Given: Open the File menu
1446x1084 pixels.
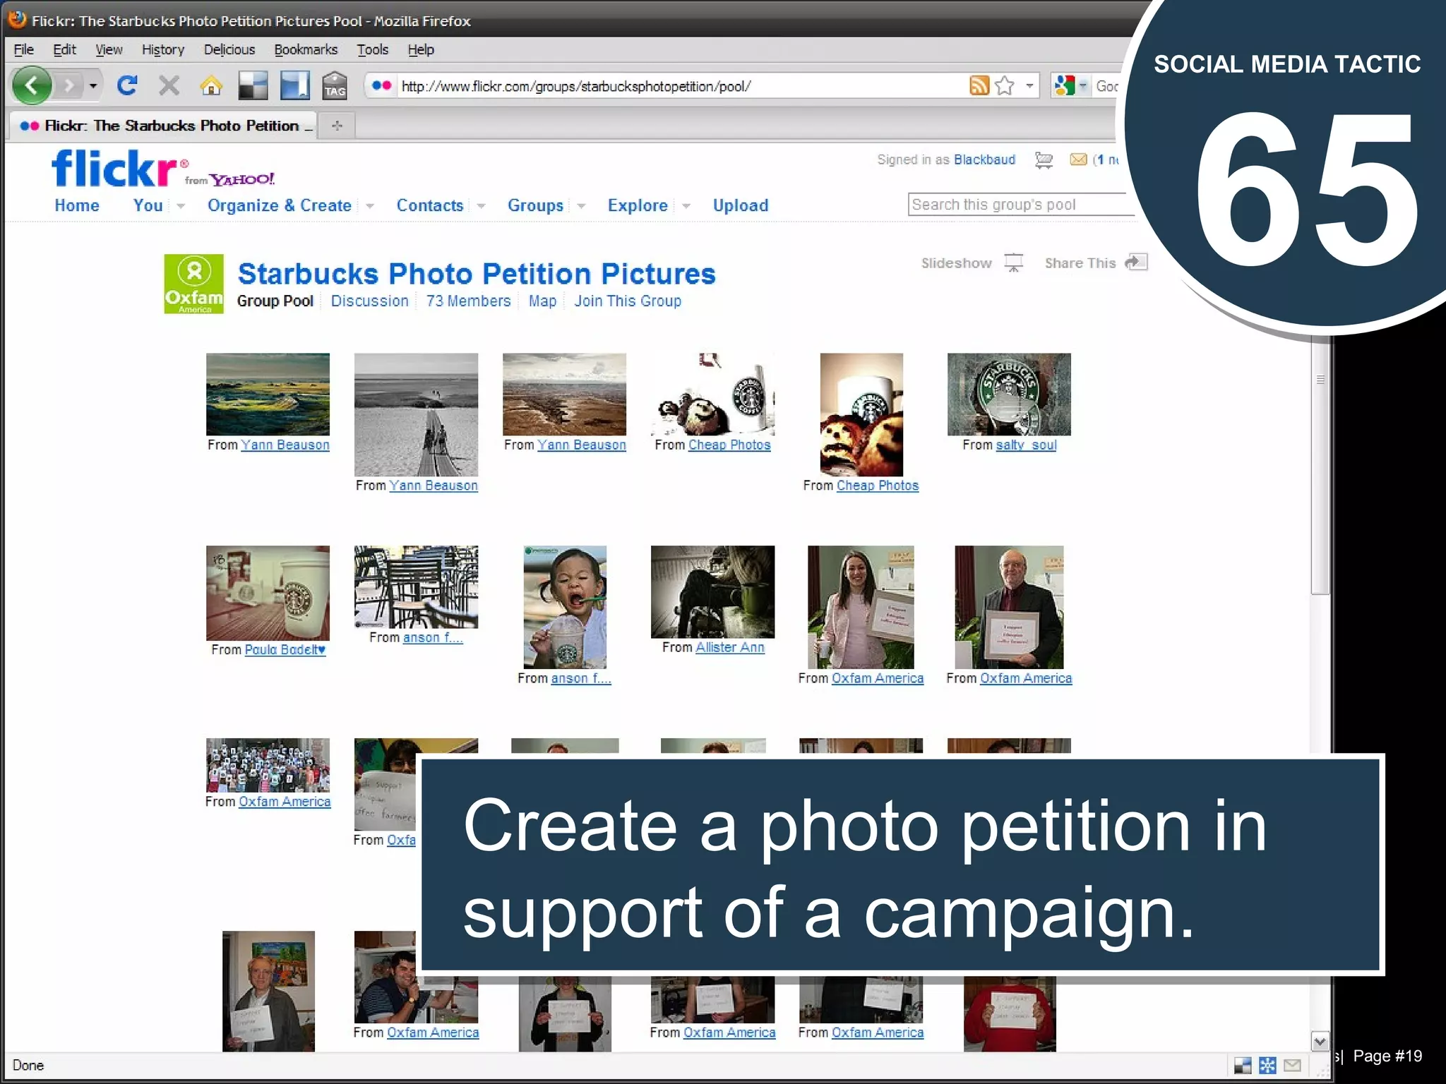Looking at the screenshot, I should 23,49.
